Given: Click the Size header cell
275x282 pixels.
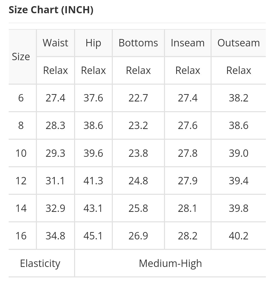Looking at the screenshot, I should coord(21,57).
